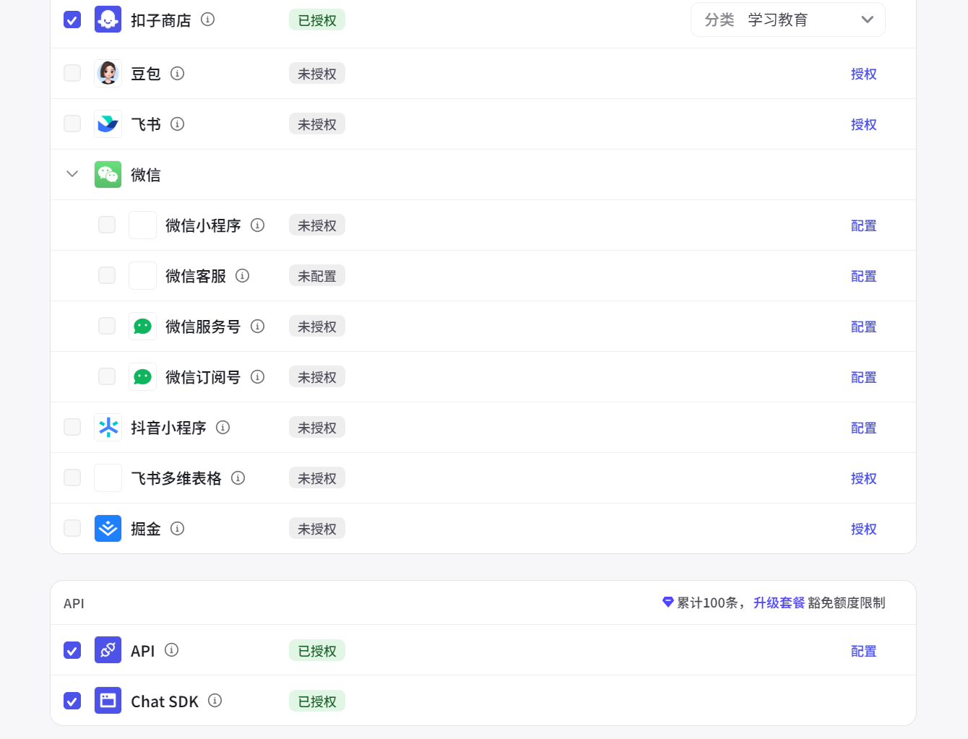This screenshot has width=968, height=739.
Task: Click info icon beside 抖音小程序
Action: (x=222, y=427)
